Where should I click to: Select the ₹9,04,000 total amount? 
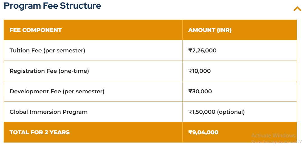[203, 133]
